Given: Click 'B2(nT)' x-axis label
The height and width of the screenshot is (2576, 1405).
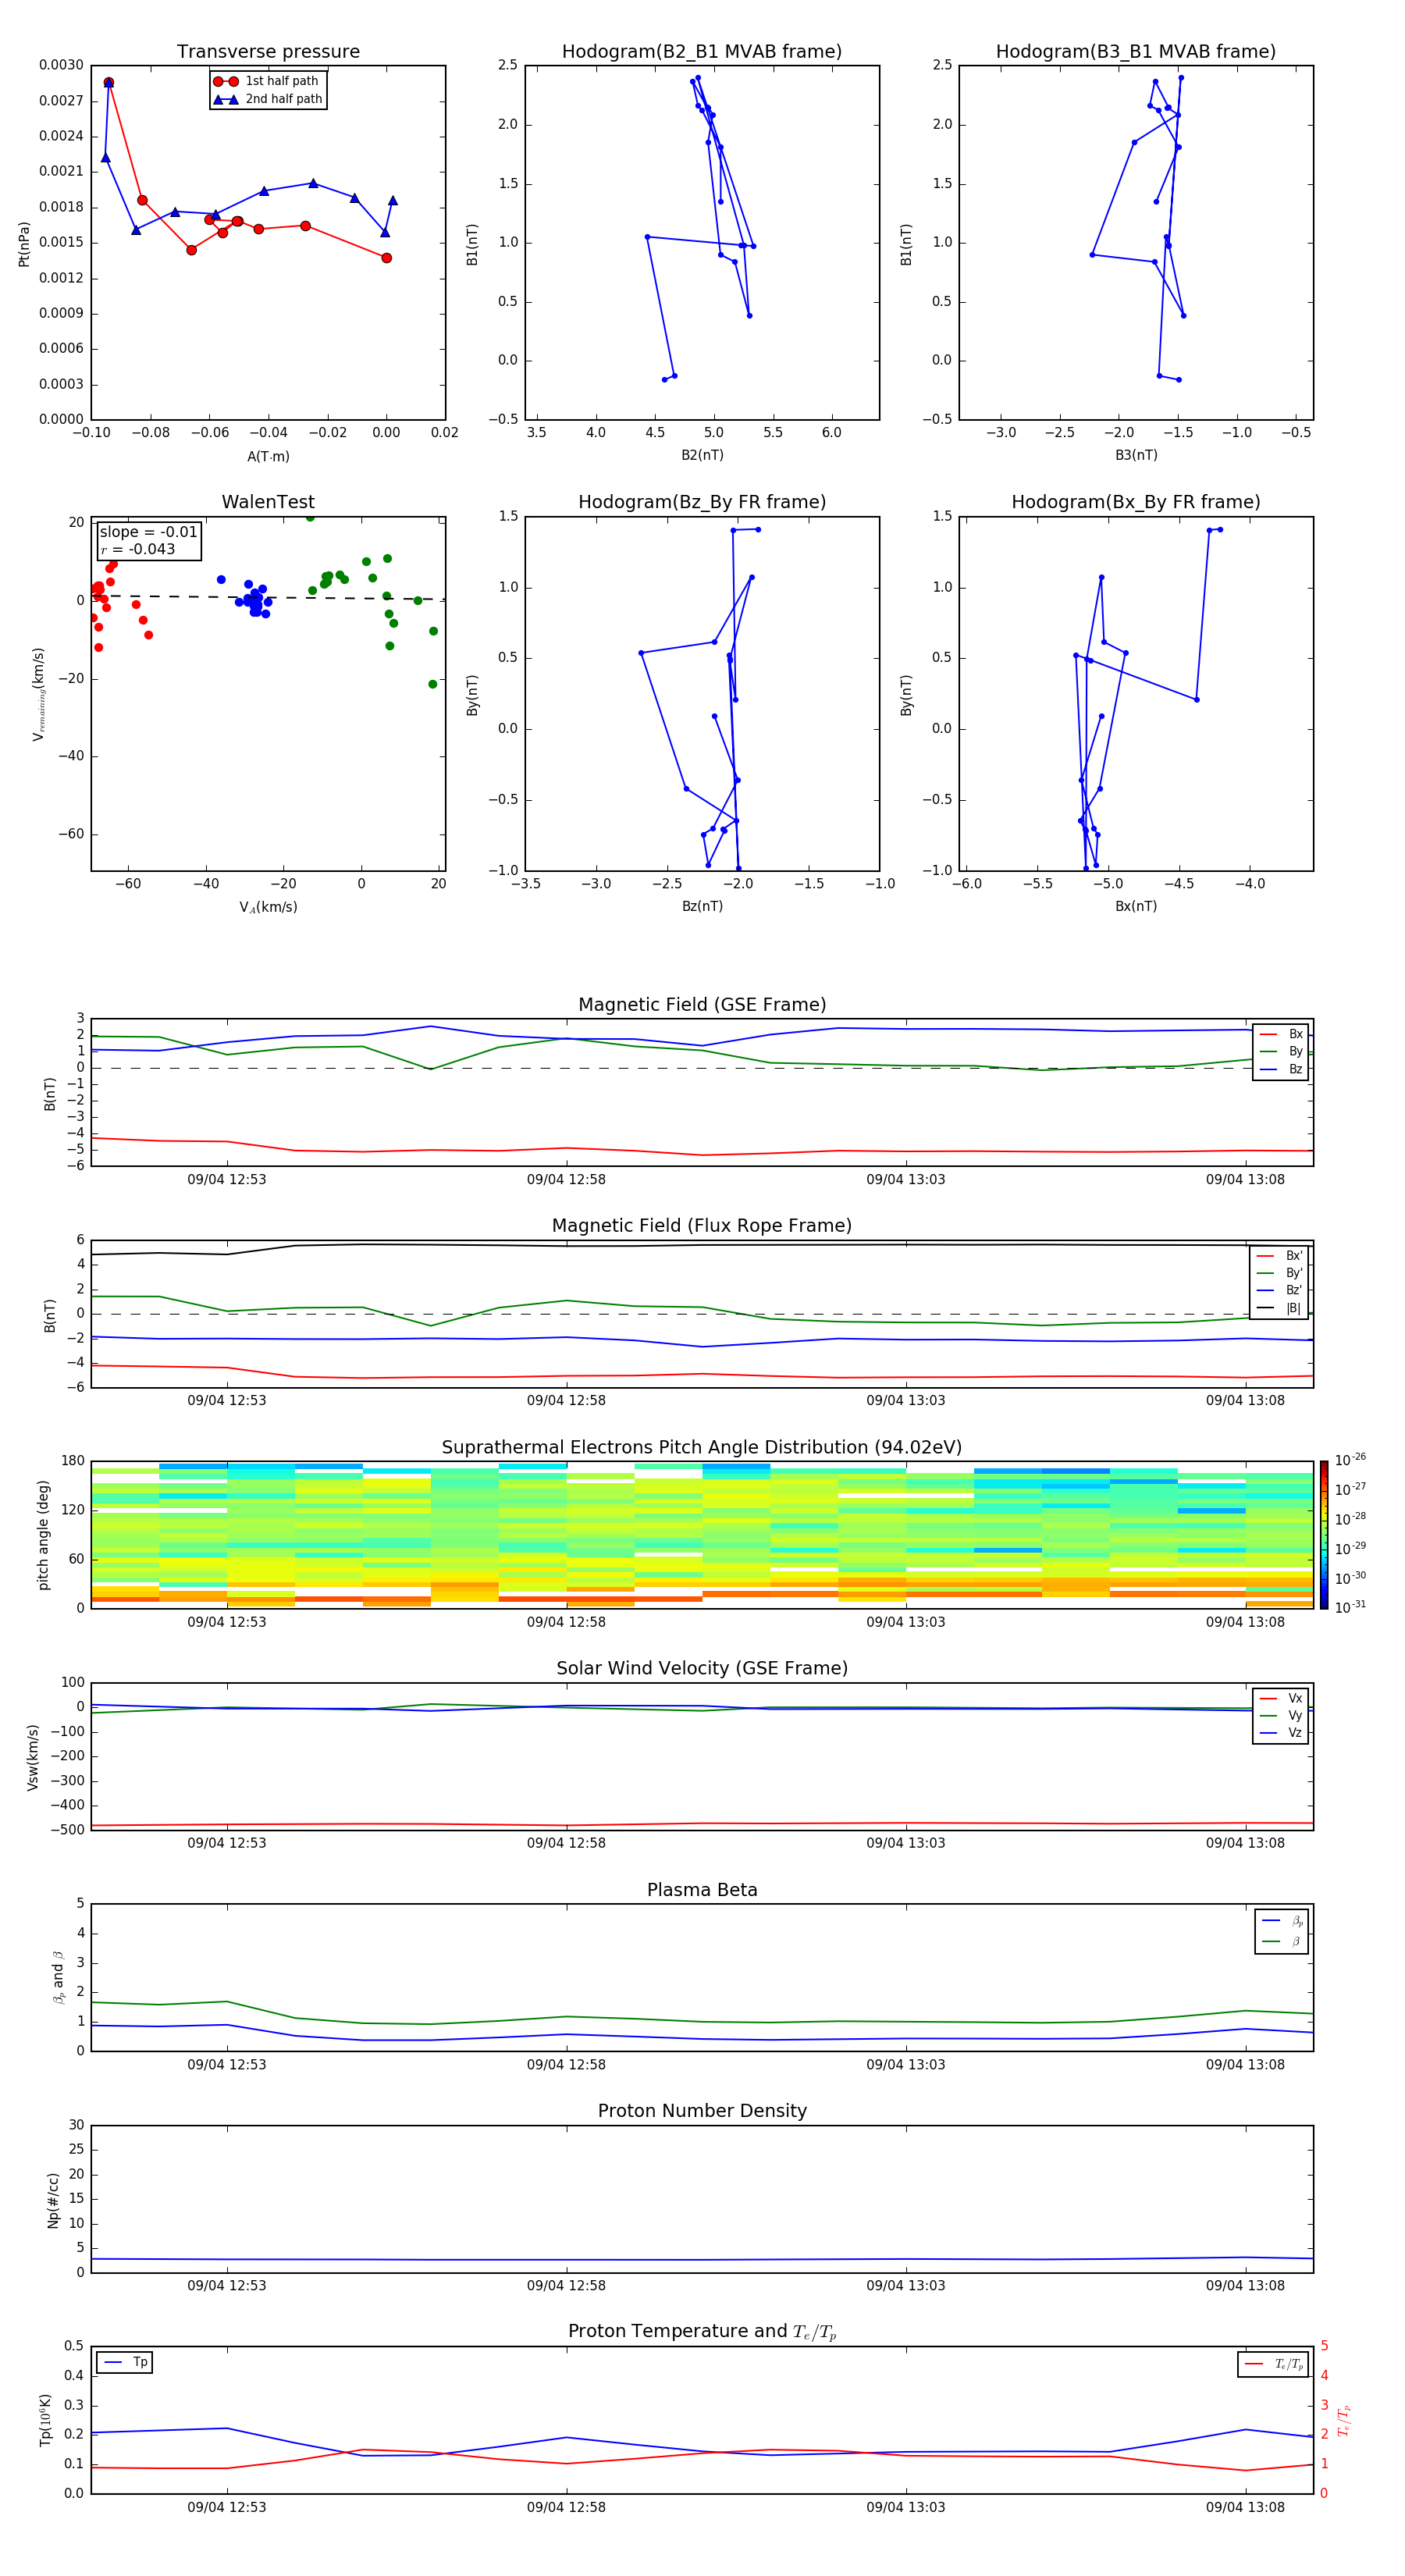Looking at the screenshot, I should (702, 455).
